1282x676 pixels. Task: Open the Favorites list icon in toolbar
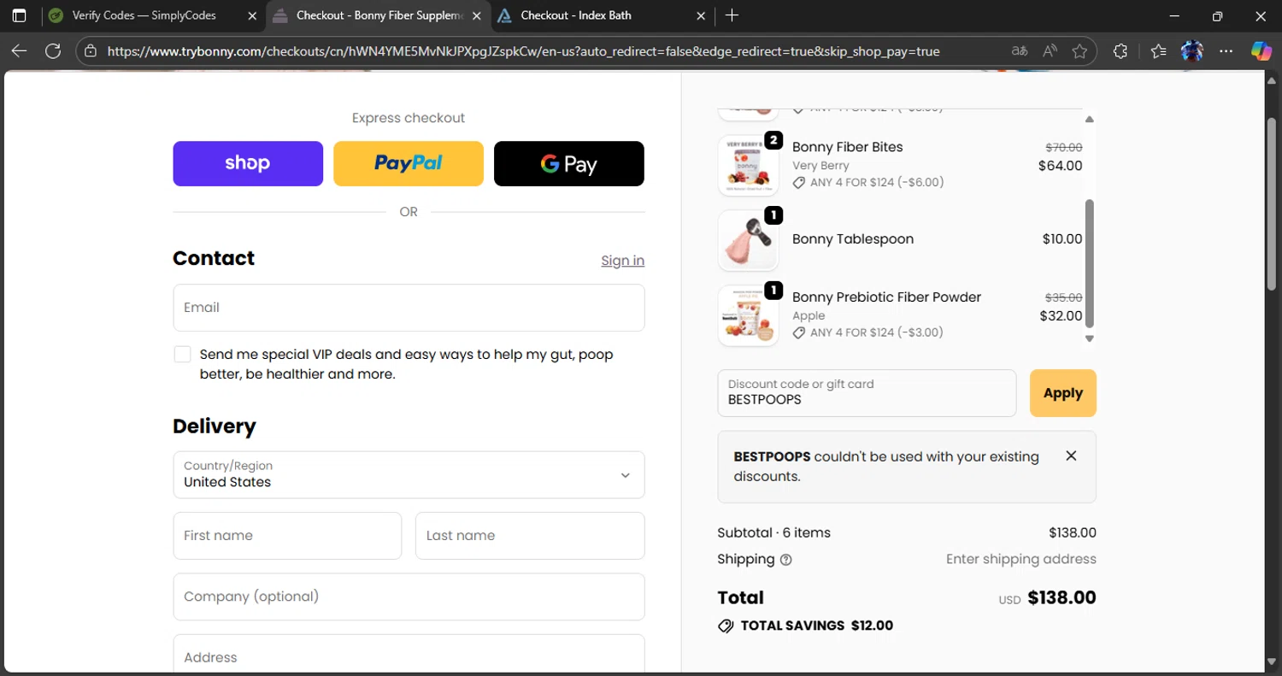pos(1158,51)
